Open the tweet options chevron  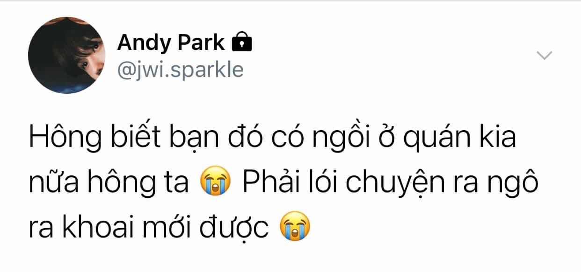pos(544,56)
